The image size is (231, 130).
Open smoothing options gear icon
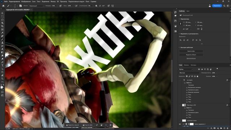click(x=96, y=6)
